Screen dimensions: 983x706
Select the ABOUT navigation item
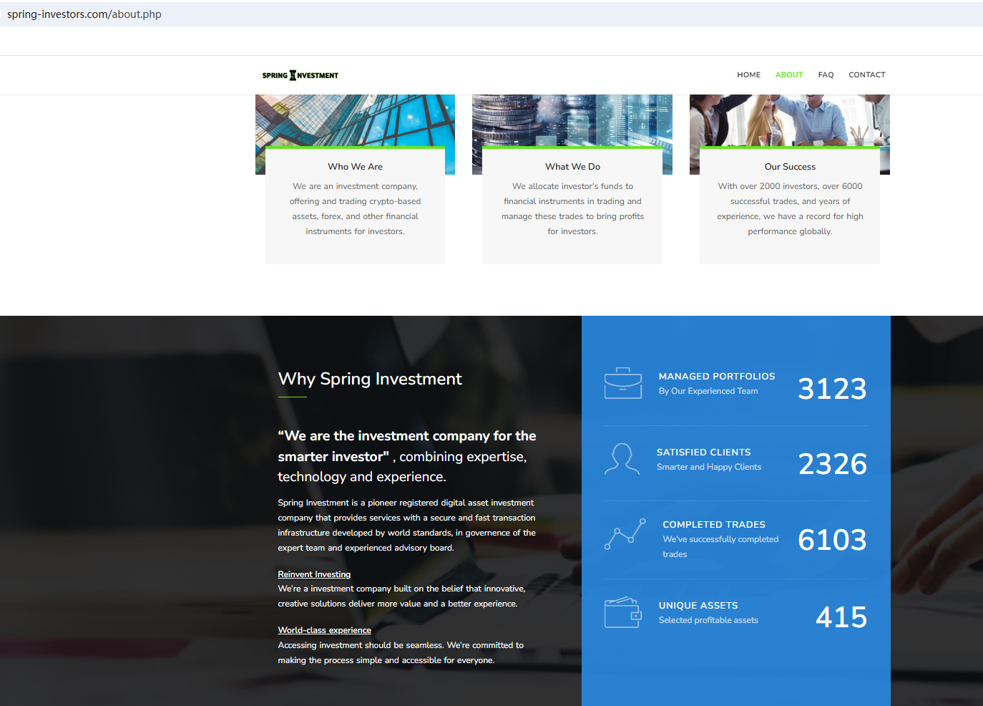point(788,74)
